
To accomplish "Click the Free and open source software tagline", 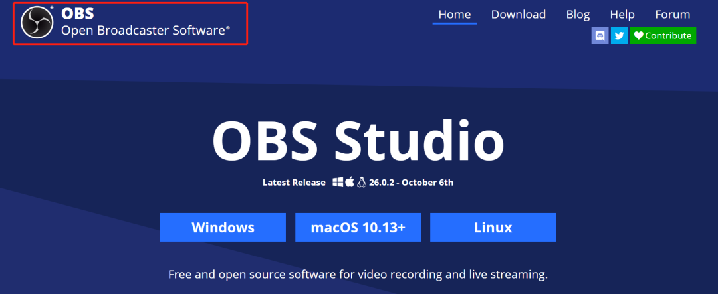I will [x=358, y=275].
